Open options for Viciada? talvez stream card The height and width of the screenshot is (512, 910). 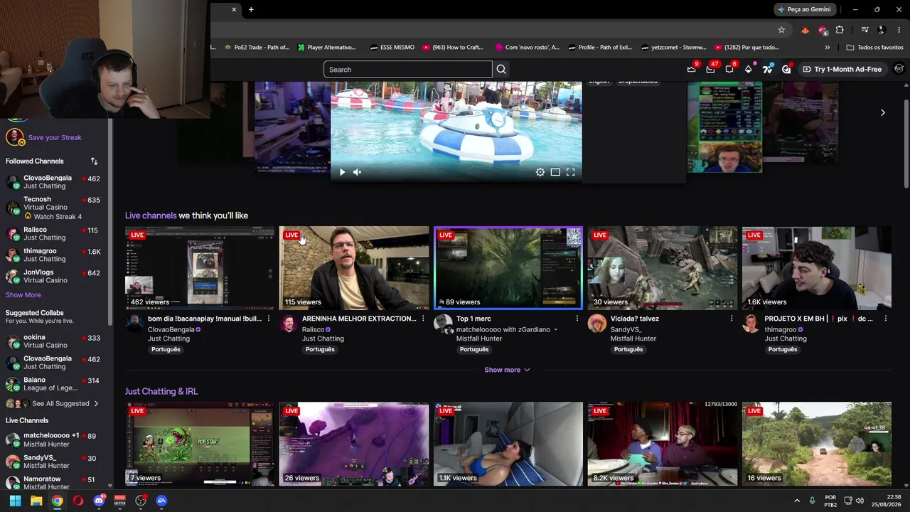(x=731, y=319)
